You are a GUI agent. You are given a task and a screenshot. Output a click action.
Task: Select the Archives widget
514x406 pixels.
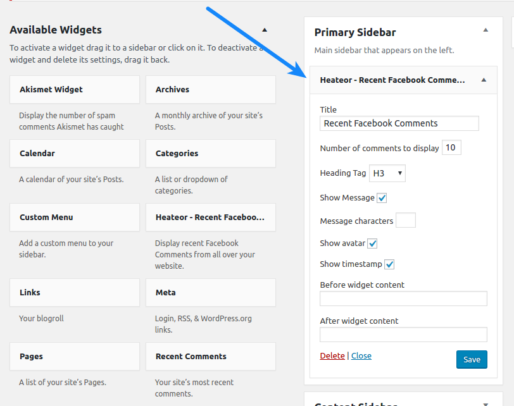coord(210,89)
